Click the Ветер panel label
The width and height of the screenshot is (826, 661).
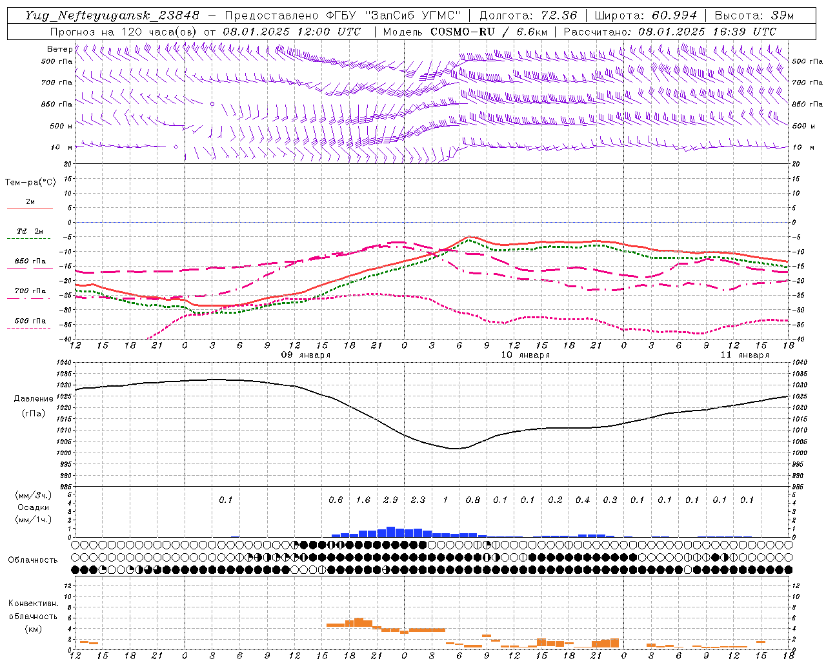pos(60,49)
